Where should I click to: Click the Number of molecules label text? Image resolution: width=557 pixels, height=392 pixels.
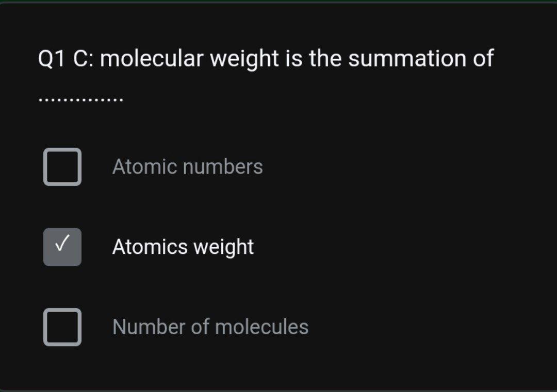tap(210, 327)
